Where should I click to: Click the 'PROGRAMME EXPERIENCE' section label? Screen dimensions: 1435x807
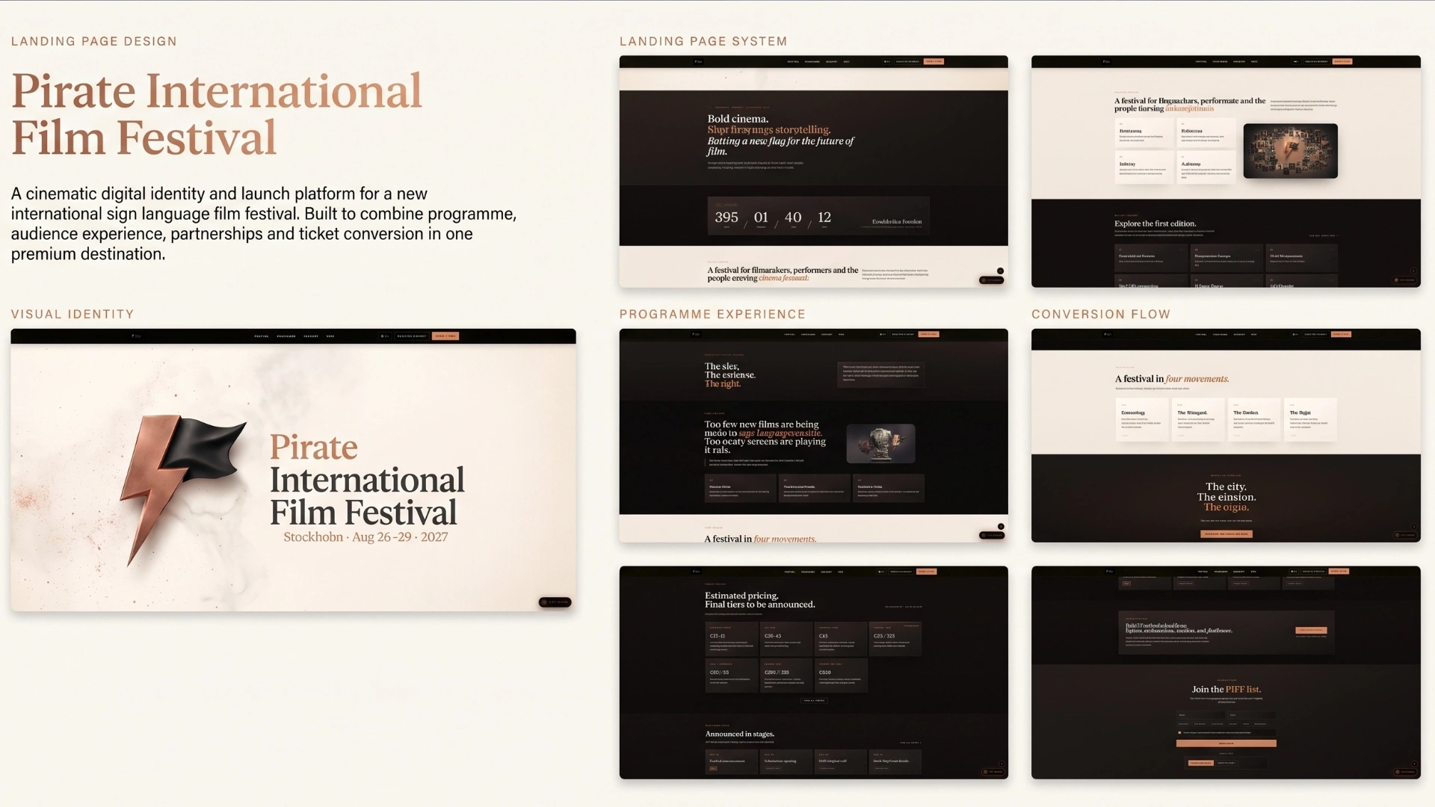click(x=712, y=315)
